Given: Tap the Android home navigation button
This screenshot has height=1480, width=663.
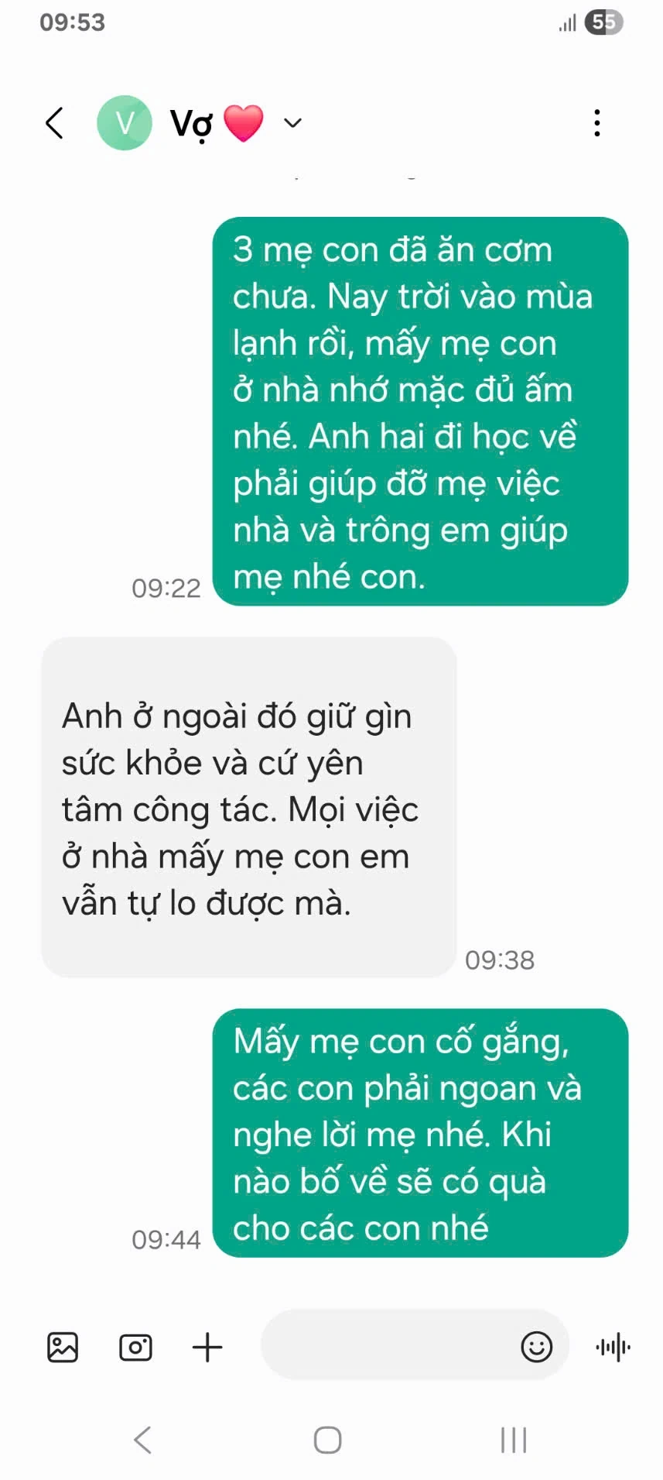Looking at the screenshot, I should (x=328, y=1441).
